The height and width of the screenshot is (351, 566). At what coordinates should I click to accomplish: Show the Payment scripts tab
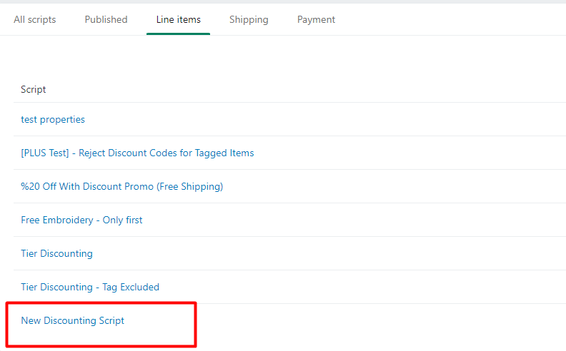(x=316, y=19)
